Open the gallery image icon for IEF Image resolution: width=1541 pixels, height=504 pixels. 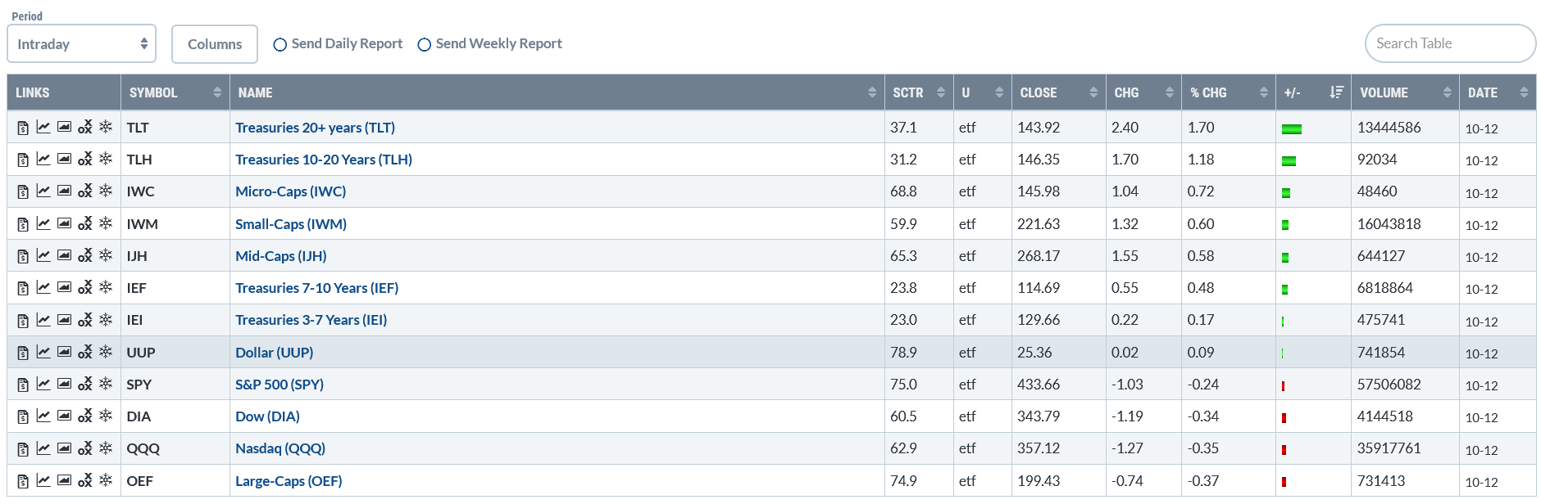(x=64, y=287)
